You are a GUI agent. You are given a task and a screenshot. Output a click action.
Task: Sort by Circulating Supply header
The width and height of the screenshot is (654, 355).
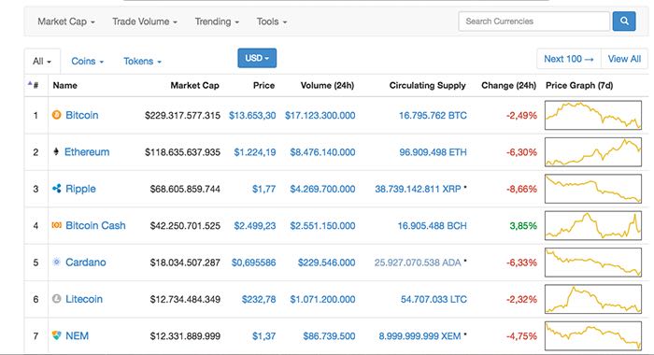click(427, 85)
